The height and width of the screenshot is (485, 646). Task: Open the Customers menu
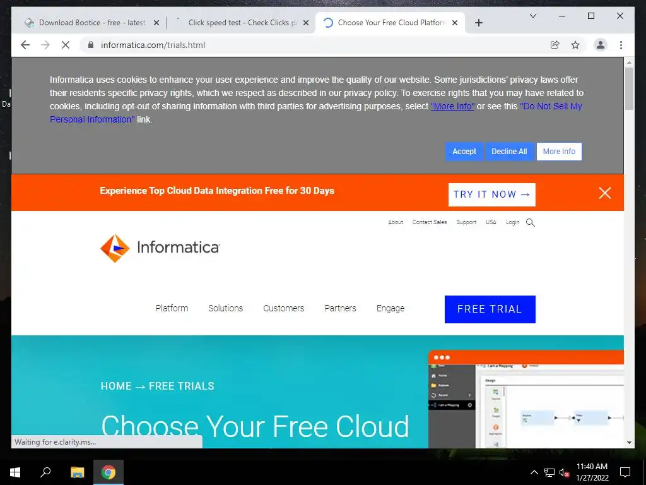tap(283, 308)
